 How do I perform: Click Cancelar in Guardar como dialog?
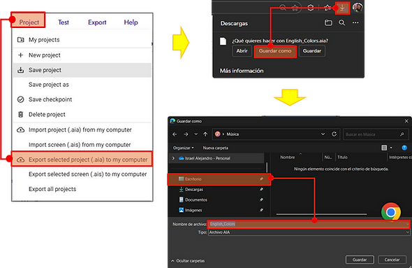(392, 260)
